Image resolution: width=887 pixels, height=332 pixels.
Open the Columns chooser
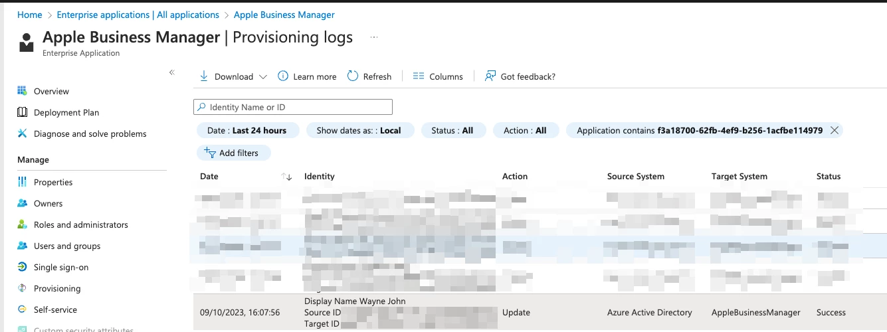pyautogui.click(x=438, y=76)
